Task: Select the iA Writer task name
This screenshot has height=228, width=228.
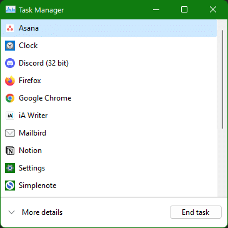Action: [x=33, y=116]
